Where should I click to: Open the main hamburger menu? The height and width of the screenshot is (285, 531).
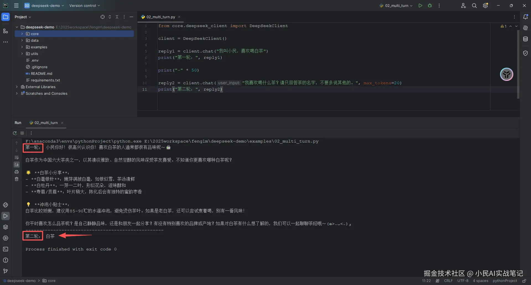tap(16, 6)
